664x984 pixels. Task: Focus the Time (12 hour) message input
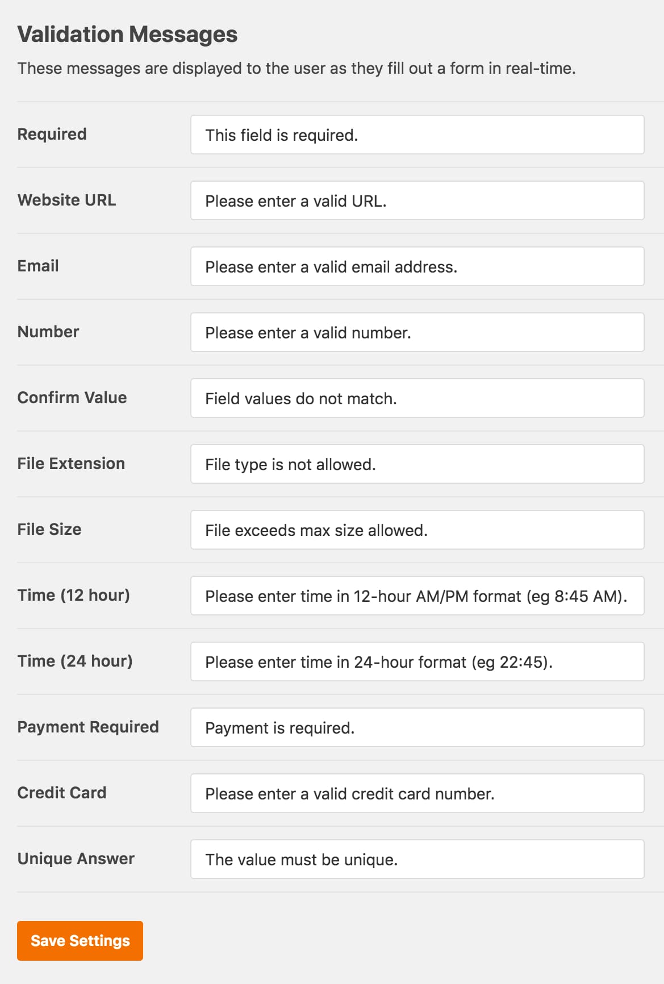(416, 596)
